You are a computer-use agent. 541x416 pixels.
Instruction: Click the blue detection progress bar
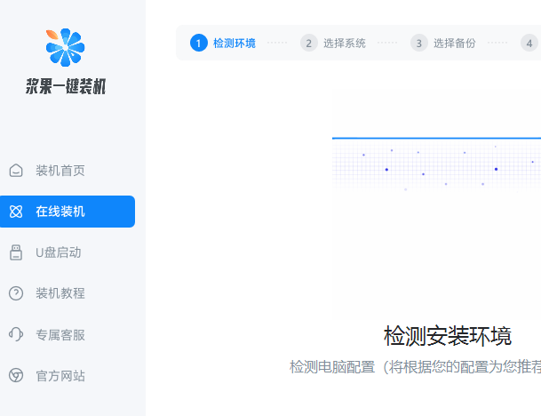point(436,139)
